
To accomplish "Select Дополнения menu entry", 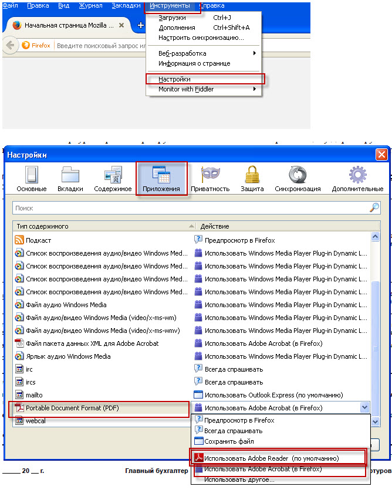I will tap(204, 28).
